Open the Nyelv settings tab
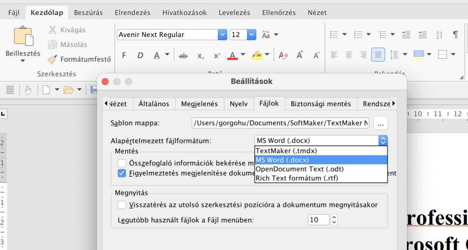The height and width of the screenshot is (250, 468). click(x=239, y=104)
